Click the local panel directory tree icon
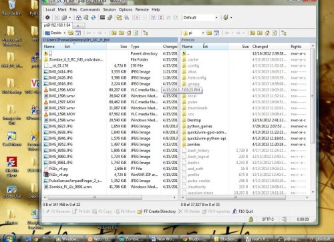The height and width of the screenshot is (242, 334). click(x=146, y=33)
